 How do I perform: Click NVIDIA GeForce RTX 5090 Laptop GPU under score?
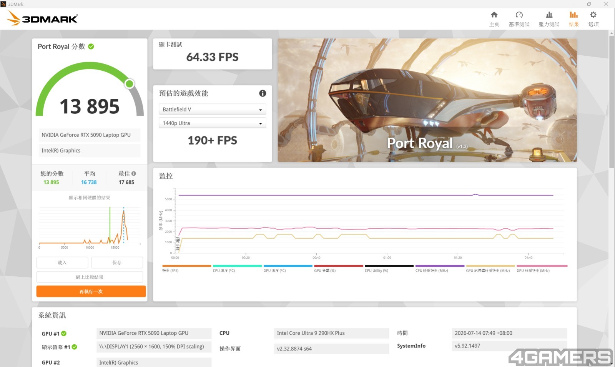coord(90,135)
